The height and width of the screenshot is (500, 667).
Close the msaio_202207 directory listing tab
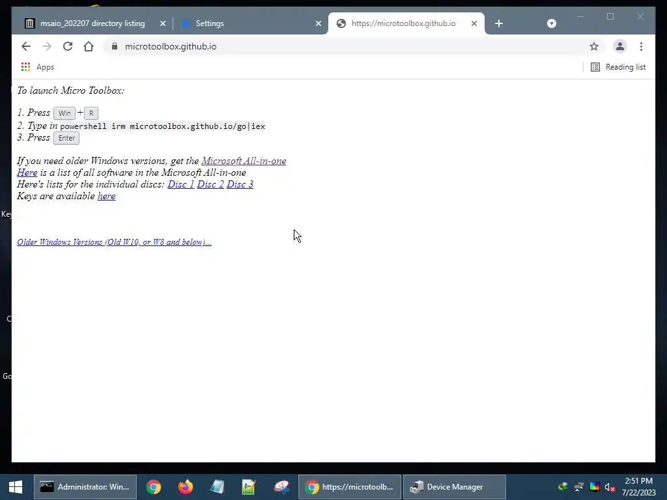click(x=162, y=23)
